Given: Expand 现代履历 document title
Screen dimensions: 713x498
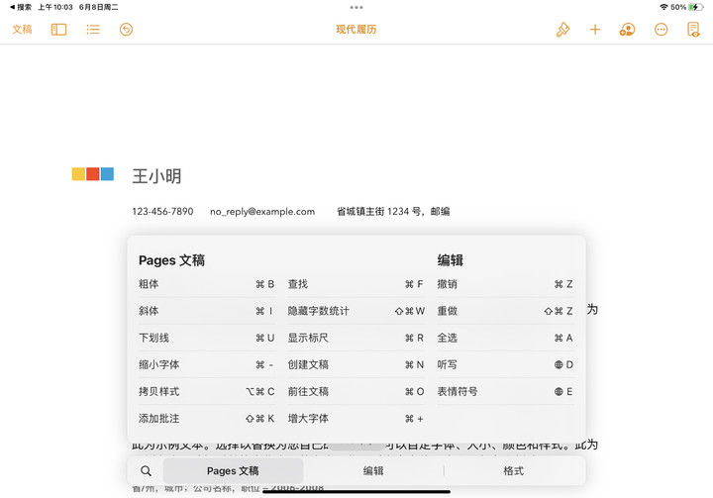Looking at the screenshot, I should click(x=356, y=30).
